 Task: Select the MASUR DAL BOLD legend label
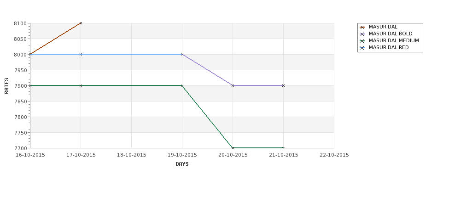pos(391,34)
